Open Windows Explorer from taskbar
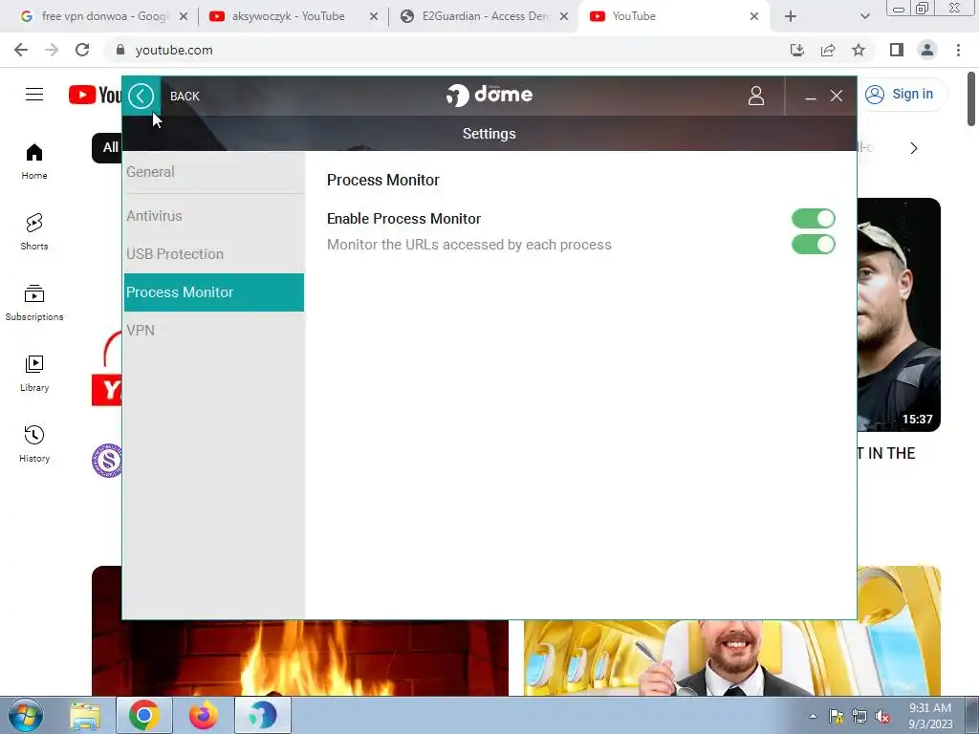The height and width of the screenshot is (734, 979). point(85,715)
